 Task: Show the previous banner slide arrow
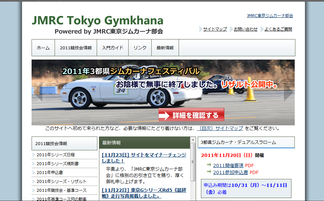click(38, 92)
